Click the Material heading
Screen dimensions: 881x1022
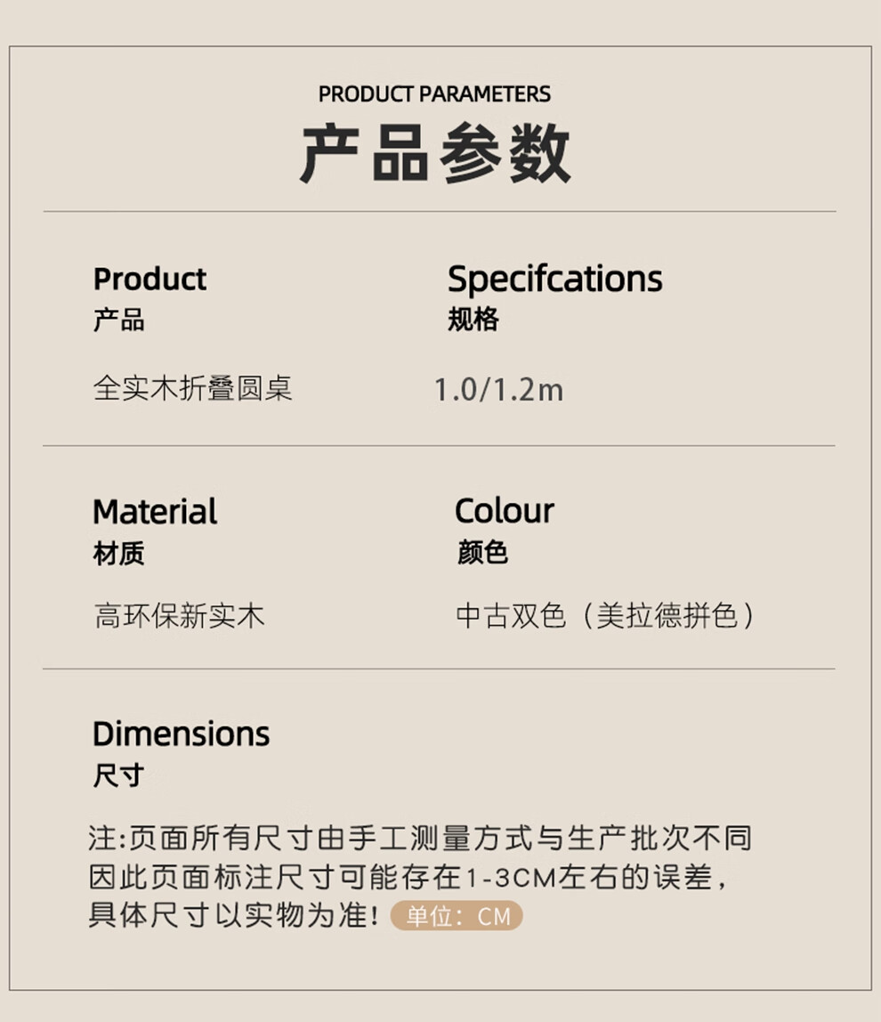[x=155, y=512]
